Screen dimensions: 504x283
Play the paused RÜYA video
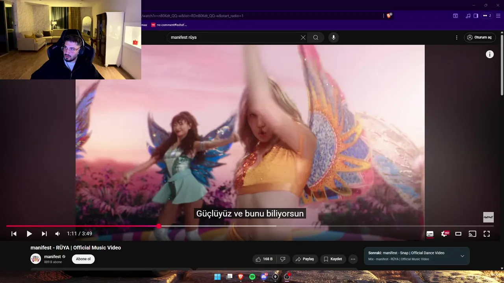29,233
